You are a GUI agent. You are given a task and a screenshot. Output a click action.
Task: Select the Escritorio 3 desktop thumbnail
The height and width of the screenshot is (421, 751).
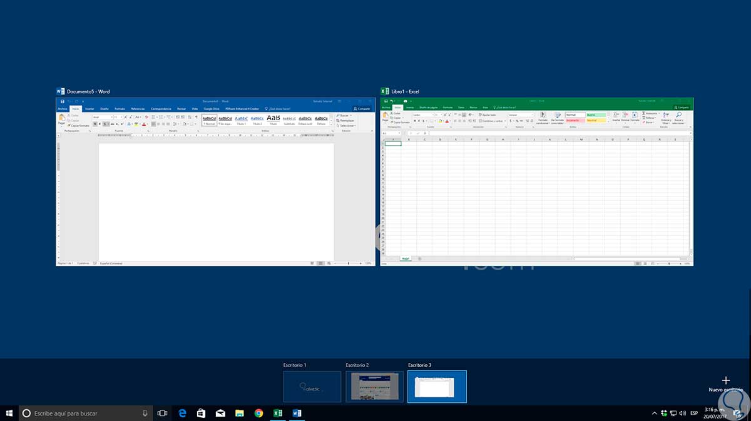click(437, 387)
